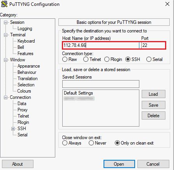Click the Save session button
The height and width of the screenshot is (170, 174).
(x=153, y=105)
